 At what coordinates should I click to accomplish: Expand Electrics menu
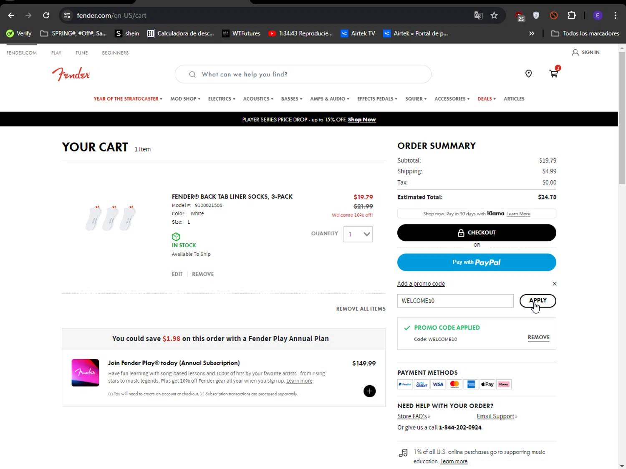click(222, 99)
